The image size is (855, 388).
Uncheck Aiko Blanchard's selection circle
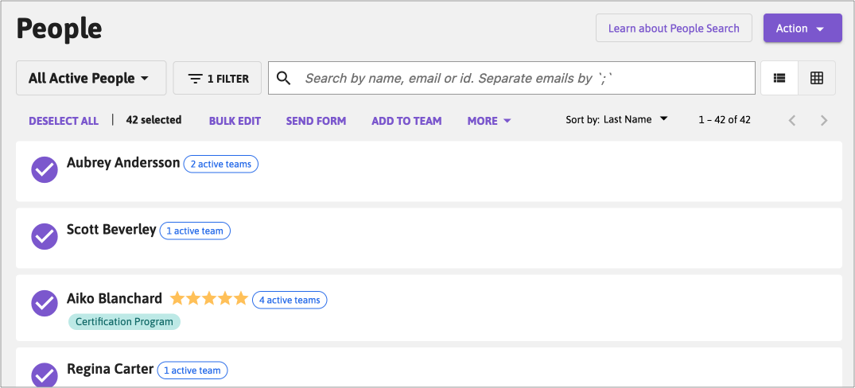[x=45, y=303]
